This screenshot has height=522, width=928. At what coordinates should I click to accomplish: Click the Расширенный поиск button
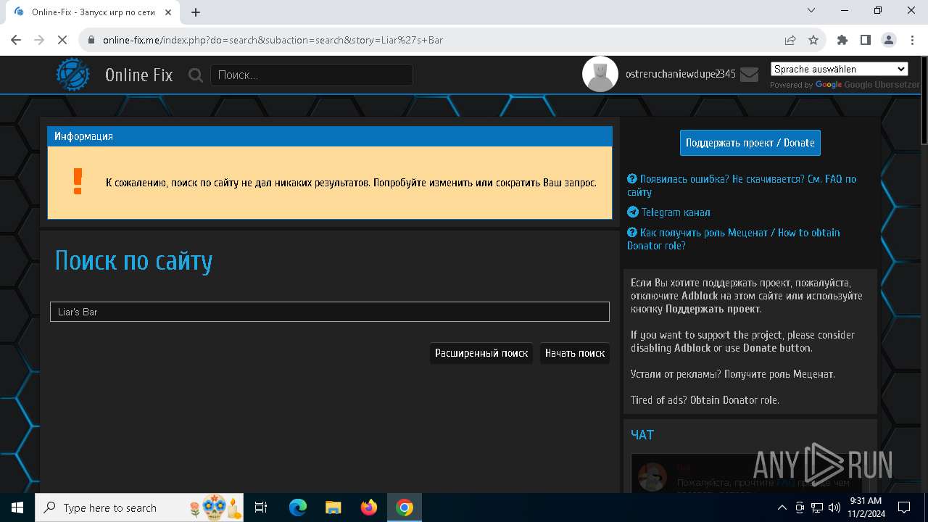click(x=481, y=353)
